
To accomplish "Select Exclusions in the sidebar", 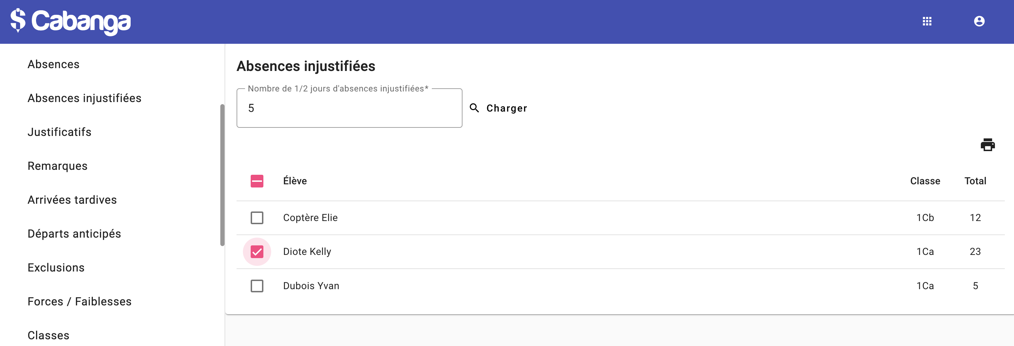I will click(56, 268).
